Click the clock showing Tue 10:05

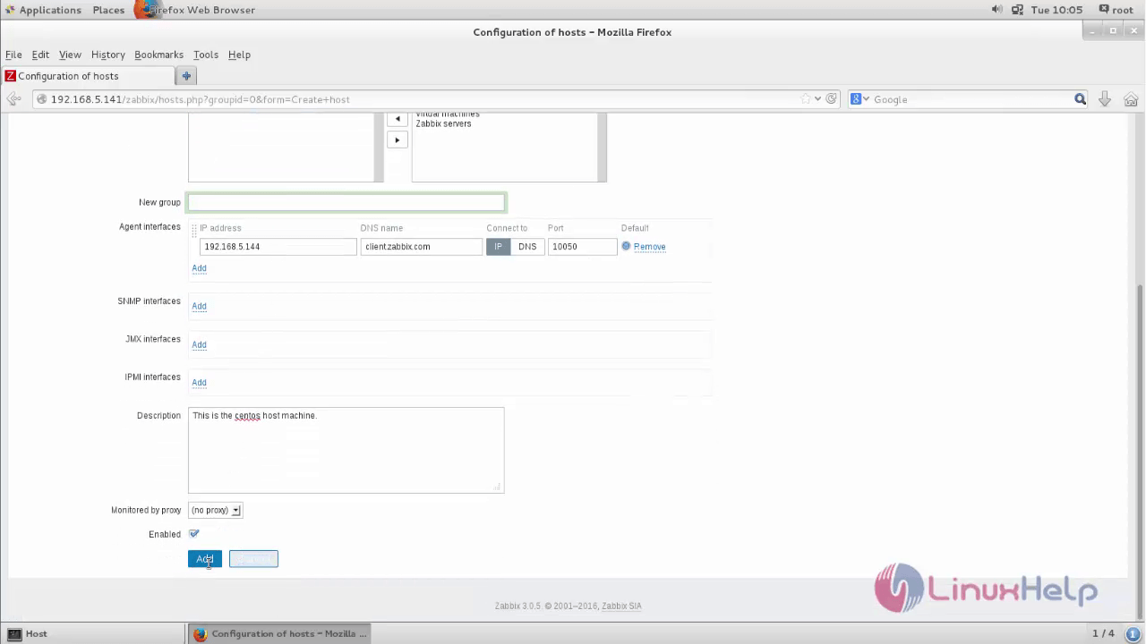tap(1056, 10)
